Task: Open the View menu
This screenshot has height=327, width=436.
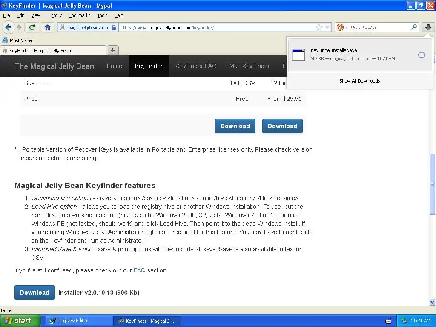Action: tap(36, 15)
